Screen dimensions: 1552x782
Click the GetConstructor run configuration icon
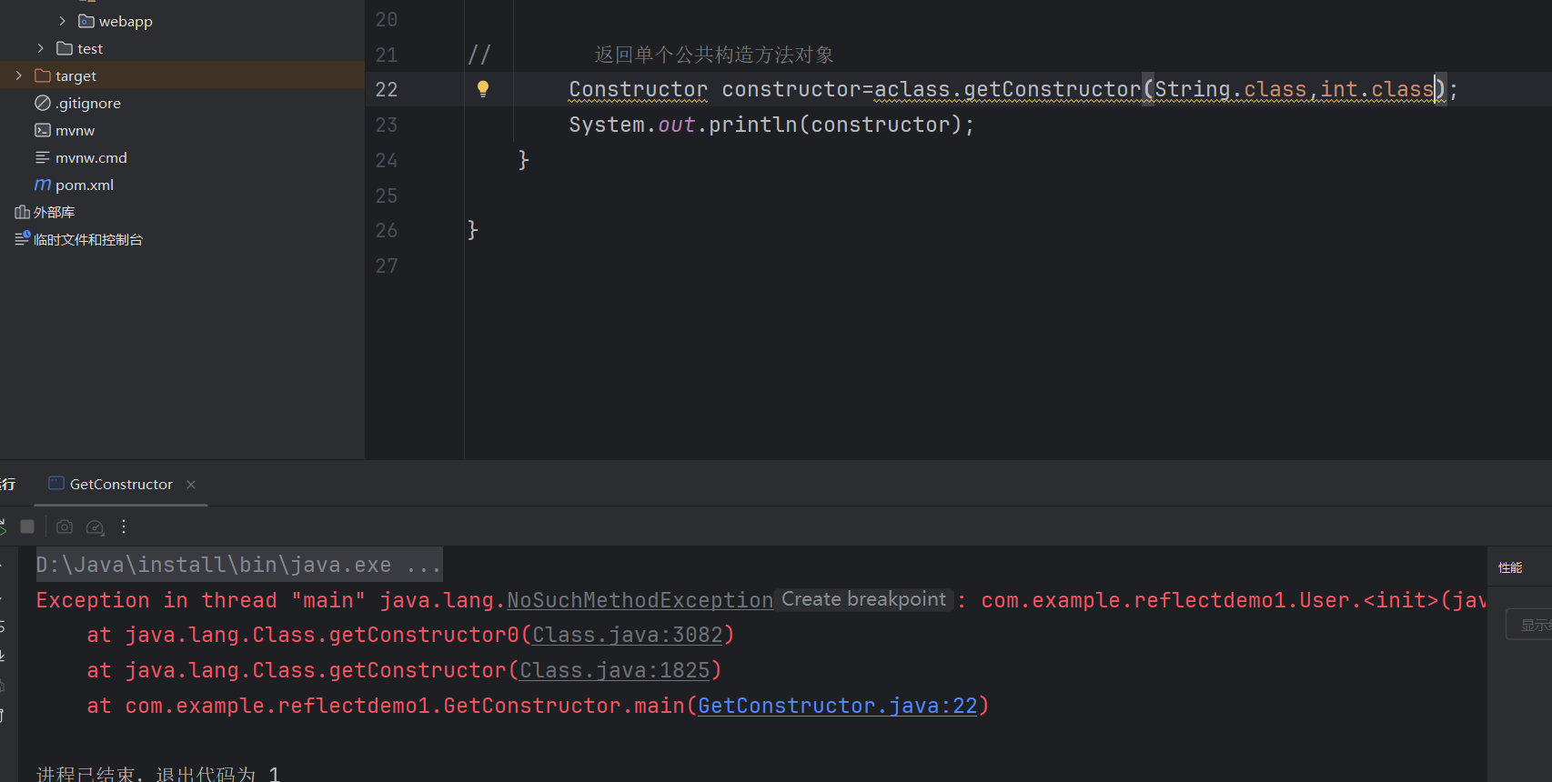pos(56,483)
